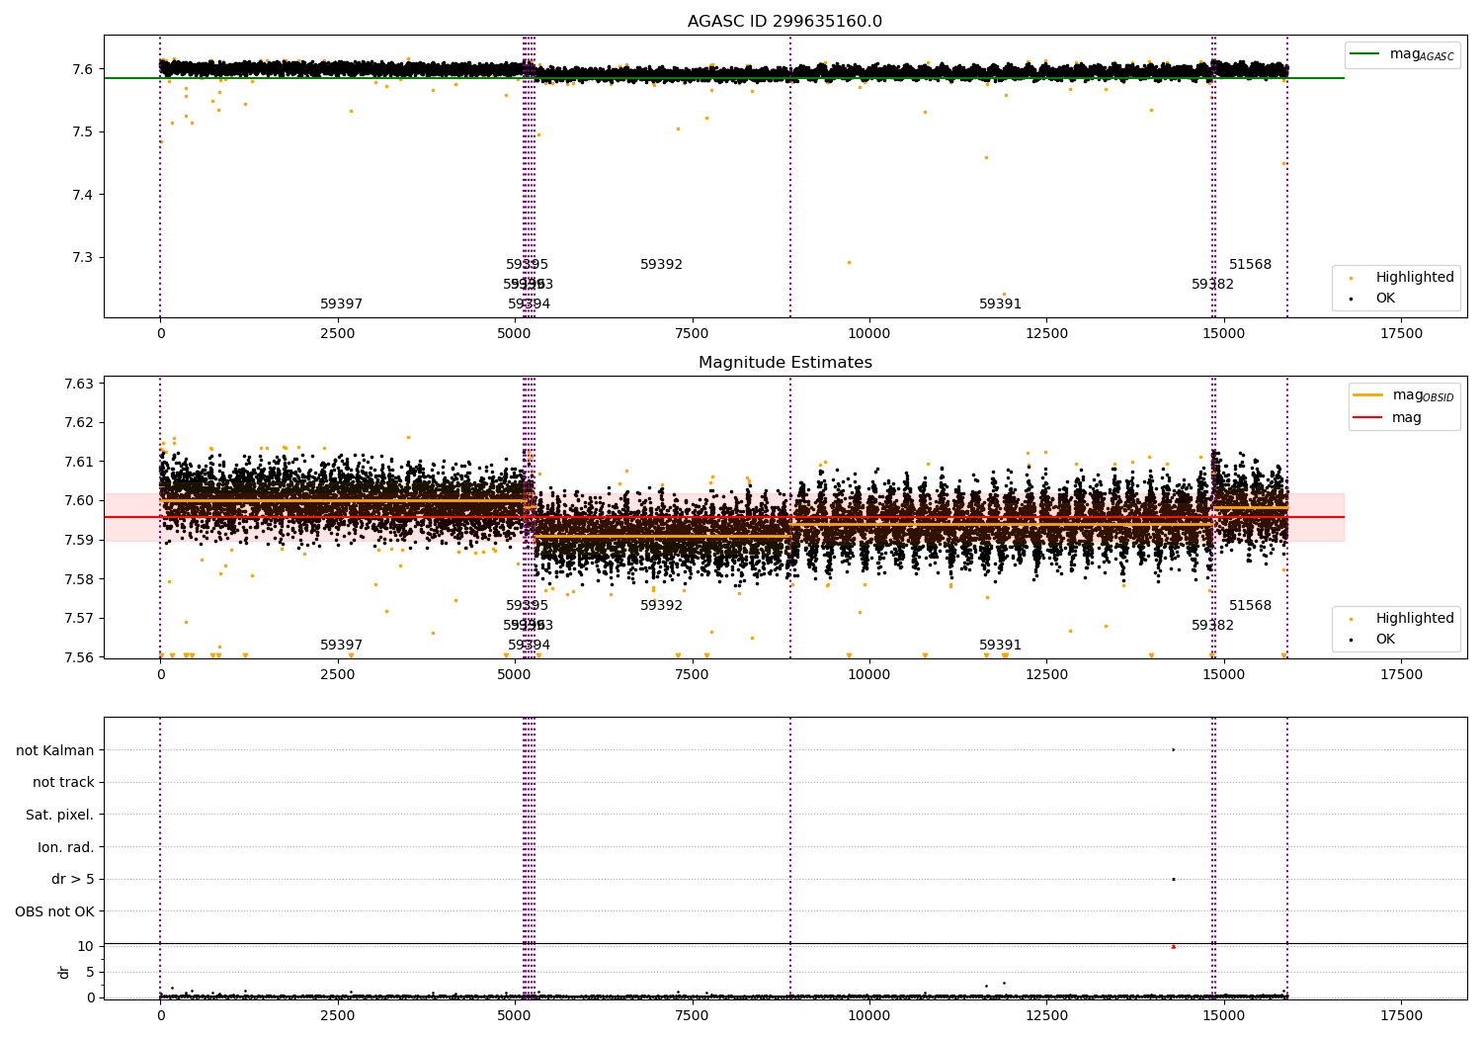
Task: Click obsid label 59397 in Magnitude Estimates plot
Action: click(x=341, y=646)
